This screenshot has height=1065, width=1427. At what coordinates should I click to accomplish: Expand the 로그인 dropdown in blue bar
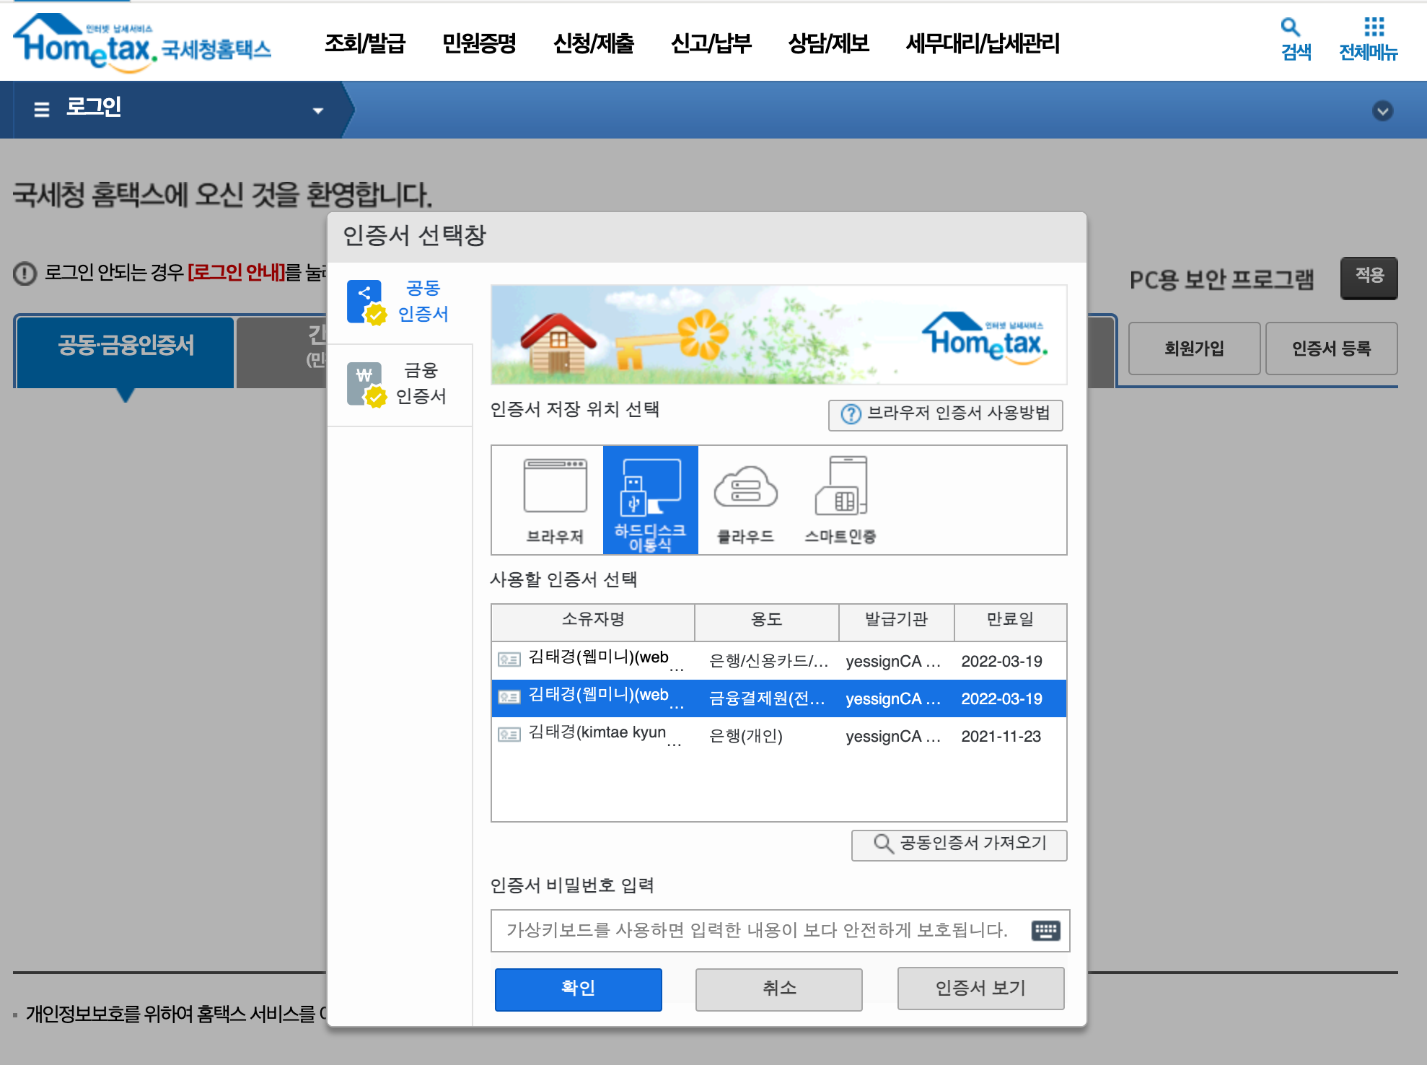(x=317, y=110)
